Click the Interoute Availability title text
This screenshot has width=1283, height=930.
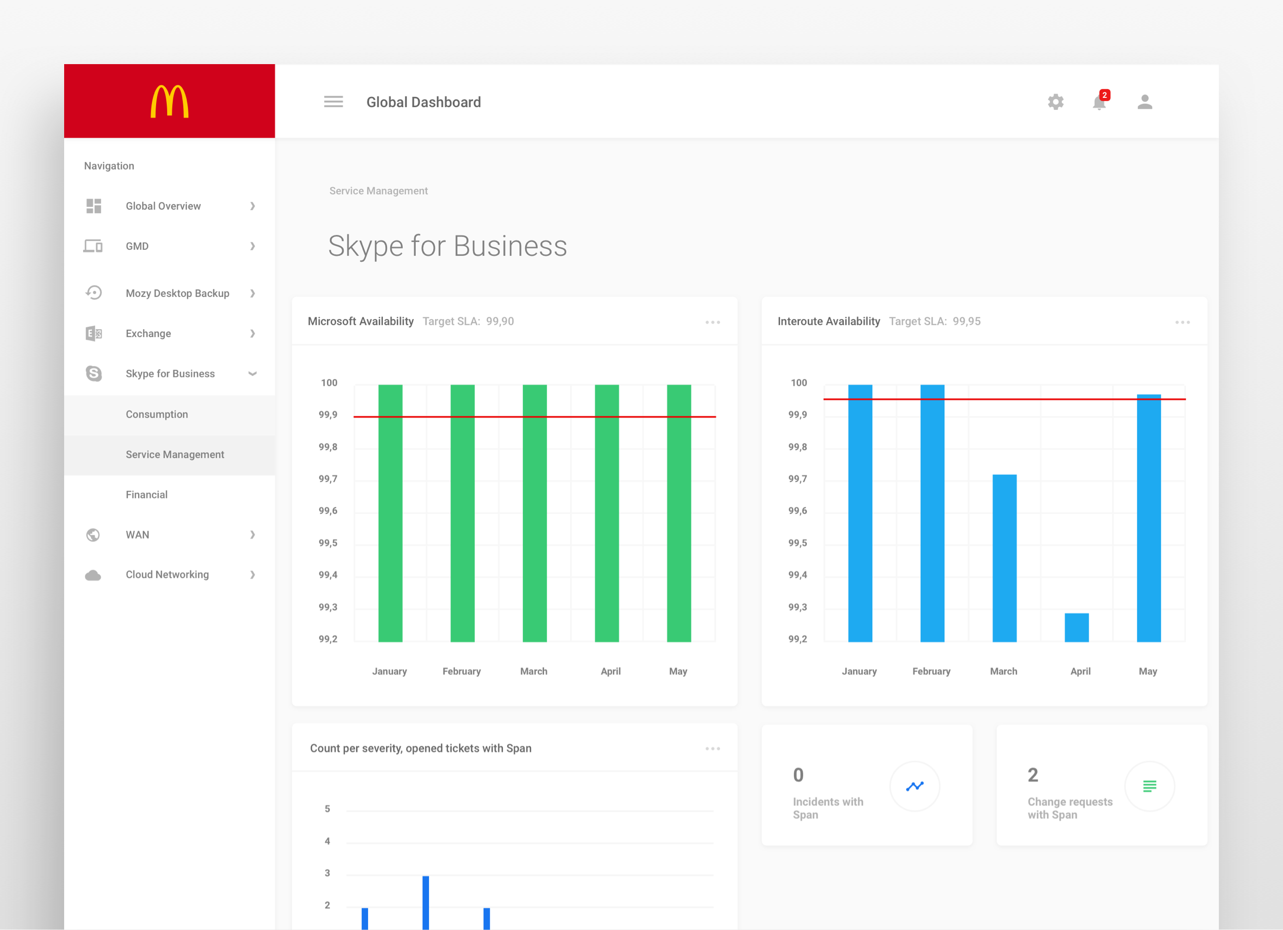829,321
